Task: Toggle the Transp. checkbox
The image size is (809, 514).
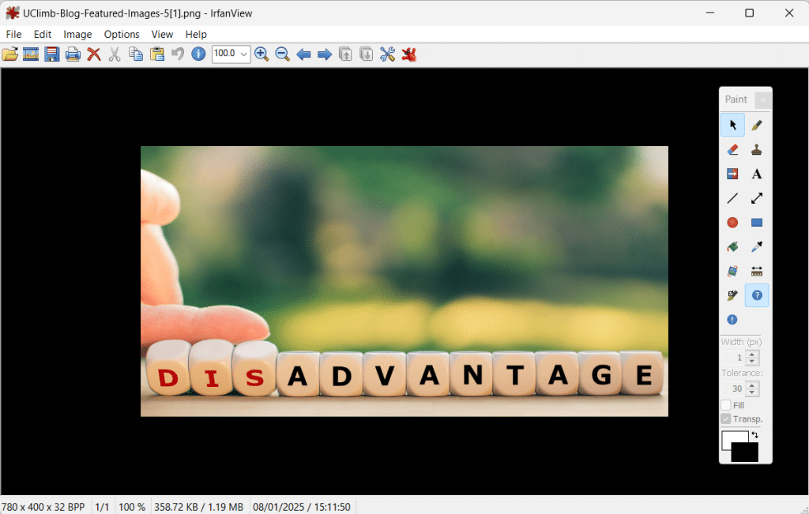Action: click(728, 418)
